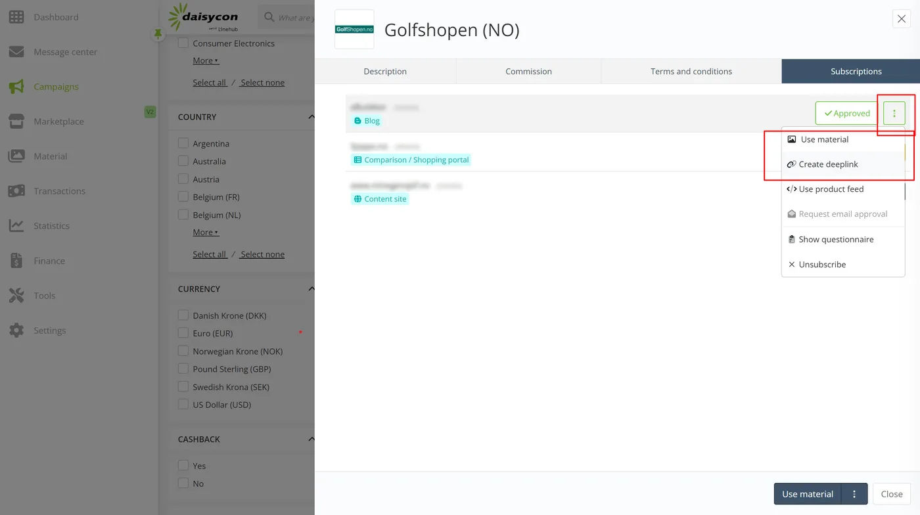Screen dimensions: 920x515
Task: Click the blue Use material button at the bottom
Action: point(808,494)
